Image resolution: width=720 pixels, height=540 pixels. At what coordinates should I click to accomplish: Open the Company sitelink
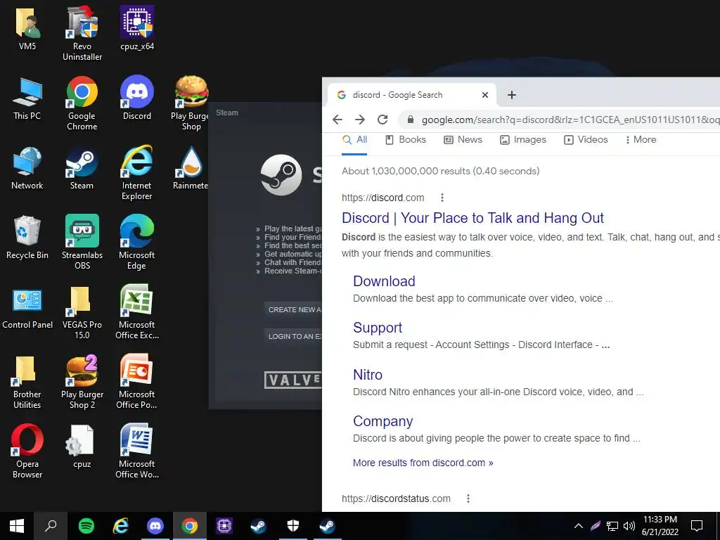coord(383,421)
